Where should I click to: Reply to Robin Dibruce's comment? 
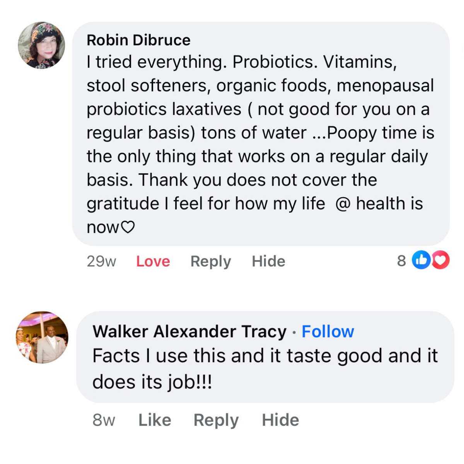(x=210, y=261)
